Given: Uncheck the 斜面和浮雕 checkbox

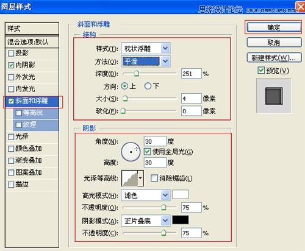Looking at the screenshot, I should [x=11, y=101].
